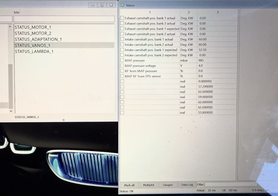This screenshot has height=196, width=278.
Task: Close the Jobs window
Action: click(111, 5)
